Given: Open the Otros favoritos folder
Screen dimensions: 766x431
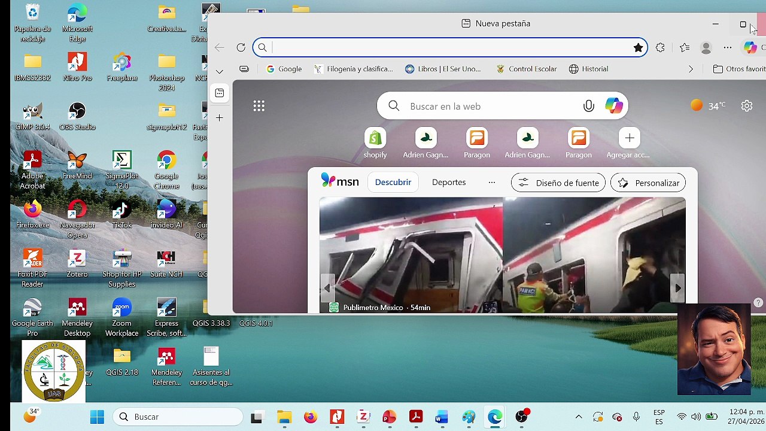Looking at the screenshot, I should pyautogui.click(x=739, y=69).
